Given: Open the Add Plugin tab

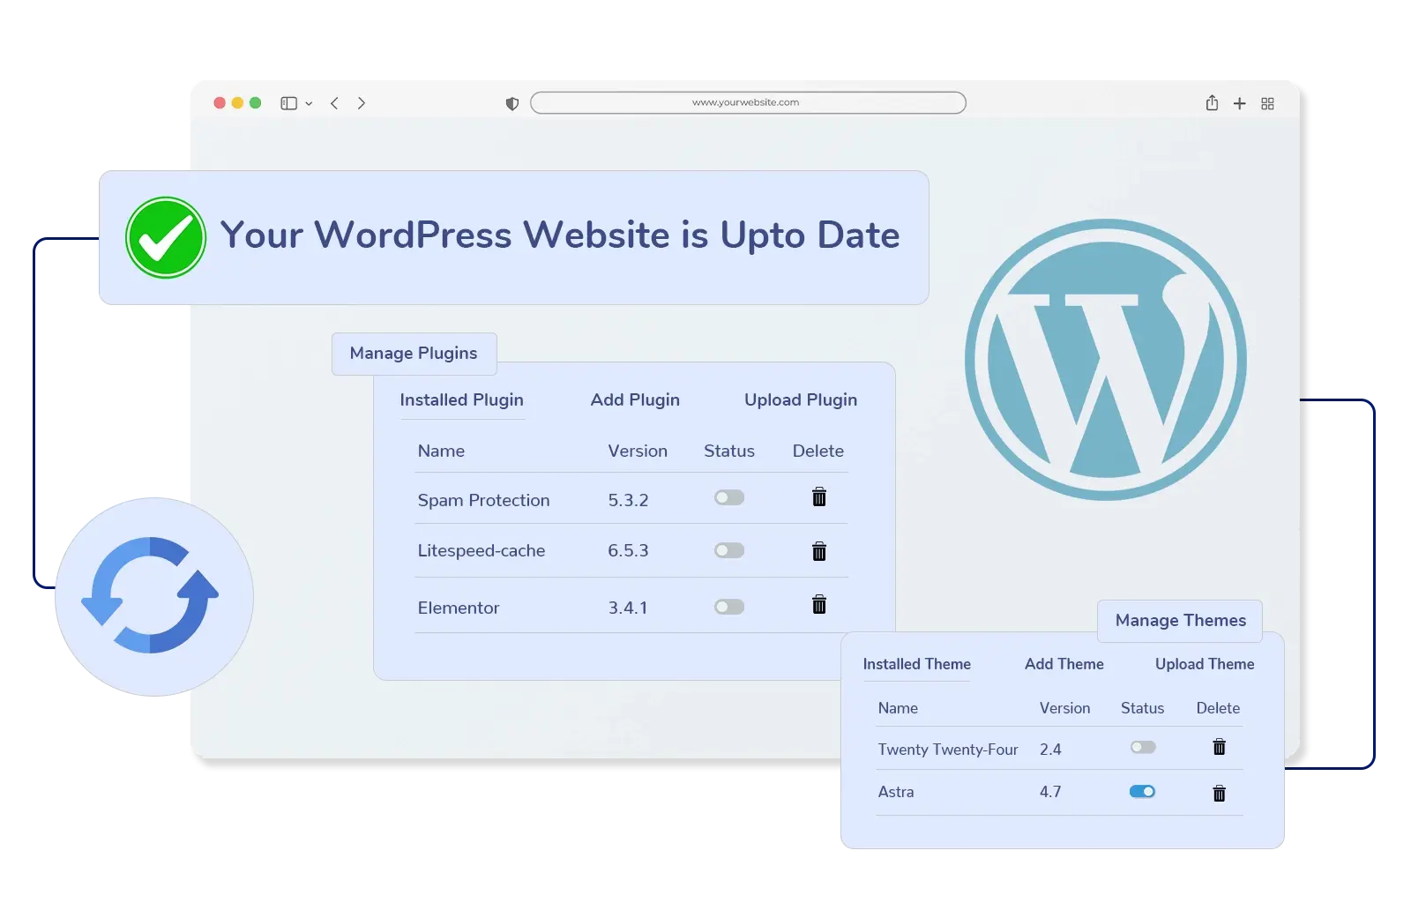Looking at the screenshot, I should click(635, 399).
